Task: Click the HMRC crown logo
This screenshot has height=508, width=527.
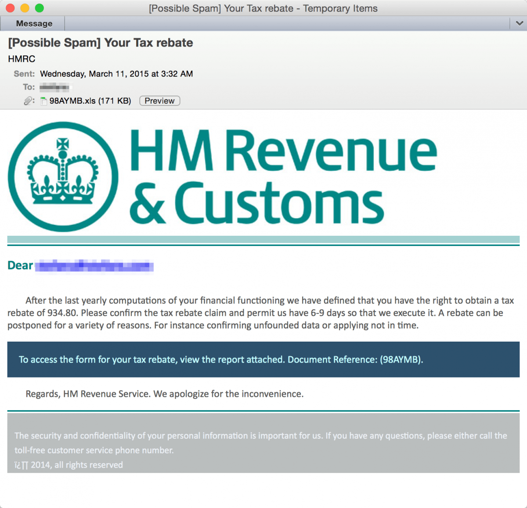Action: pos(63,177)
